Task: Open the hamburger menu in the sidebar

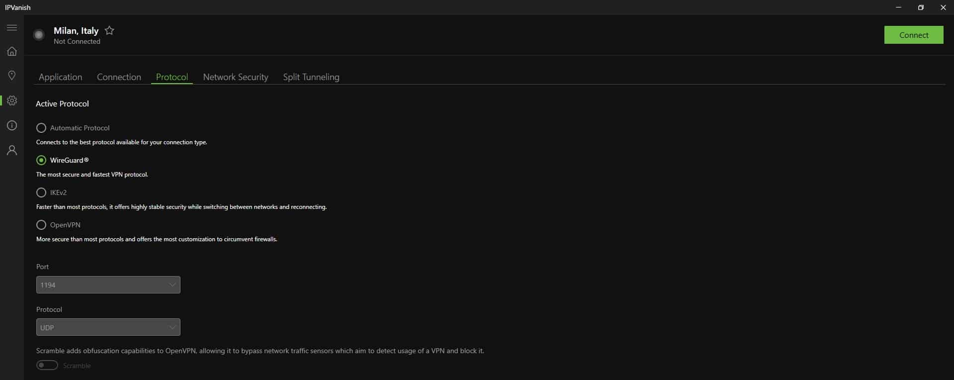Action: (12, 27)
